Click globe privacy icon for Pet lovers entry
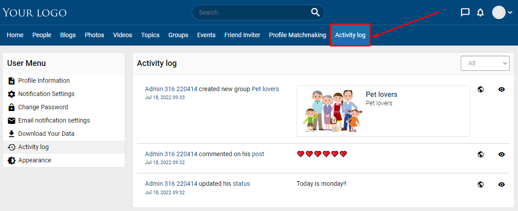This screenshot has width=518, height=211. pyautogui.click(x=481, y=89)
